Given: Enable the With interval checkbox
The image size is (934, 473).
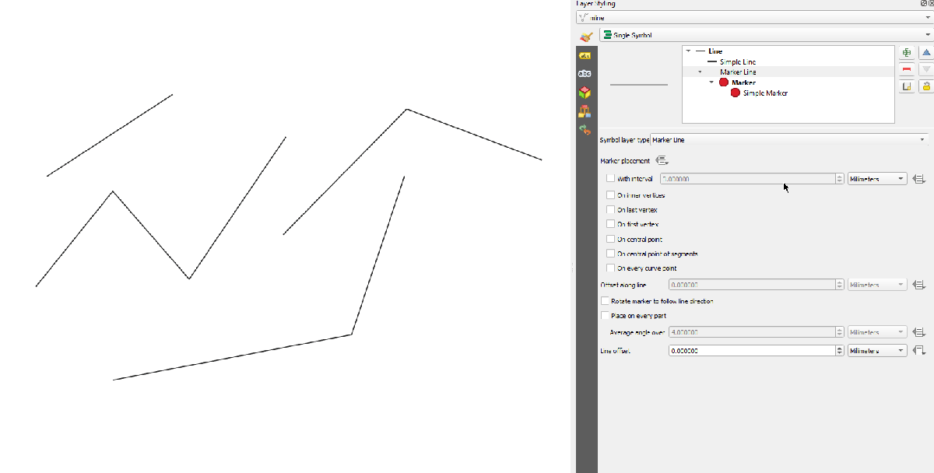Looking at the screenshot, I should tap(610, 179).
